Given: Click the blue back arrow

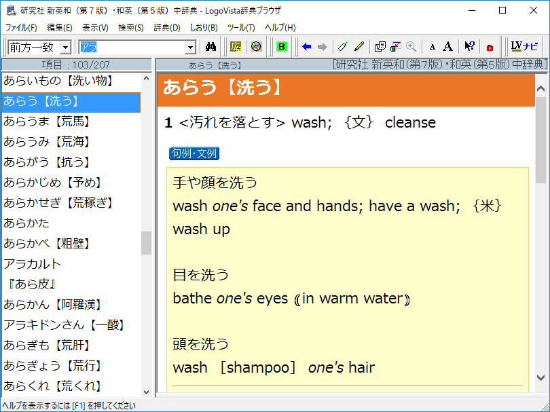Looking at the screenshot, I should [x=307, y=47].
